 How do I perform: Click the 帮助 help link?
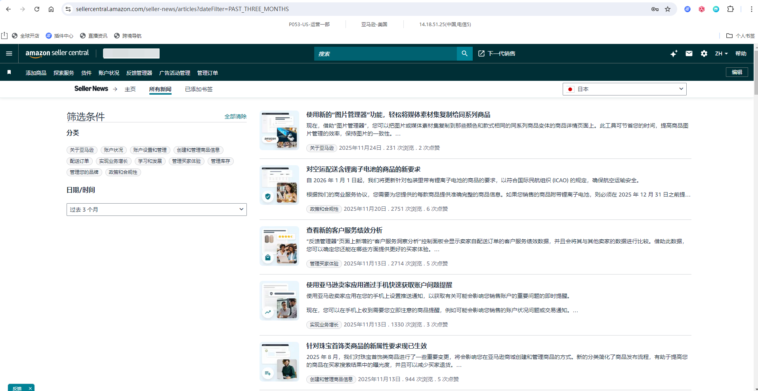coord(741,53)
